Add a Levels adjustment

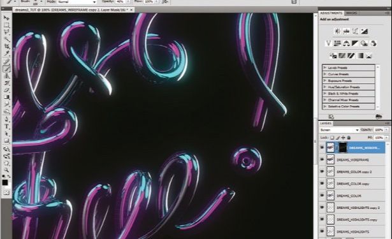coord(346,31)
